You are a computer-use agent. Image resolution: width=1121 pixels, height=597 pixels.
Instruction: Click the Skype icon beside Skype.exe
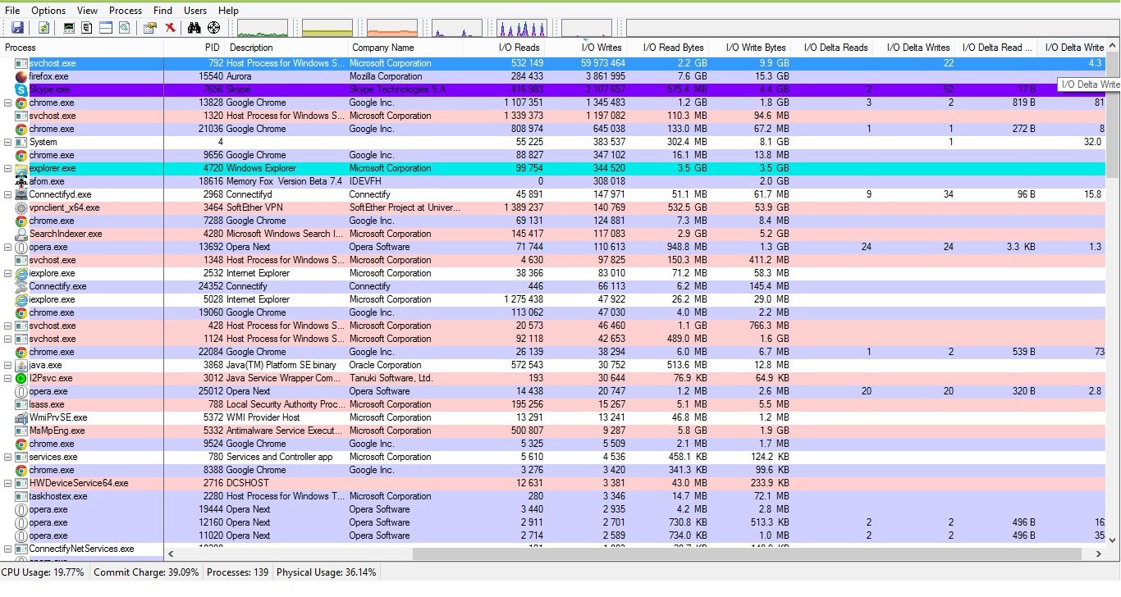point(21,89)
